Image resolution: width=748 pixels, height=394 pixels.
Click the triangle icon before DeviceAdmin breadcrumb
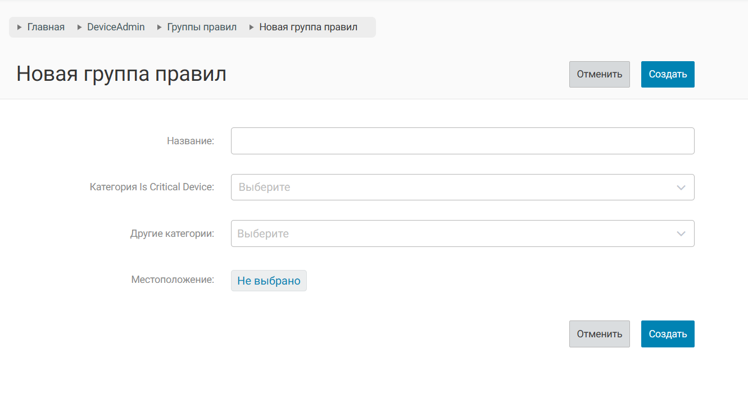click(79, 27)
